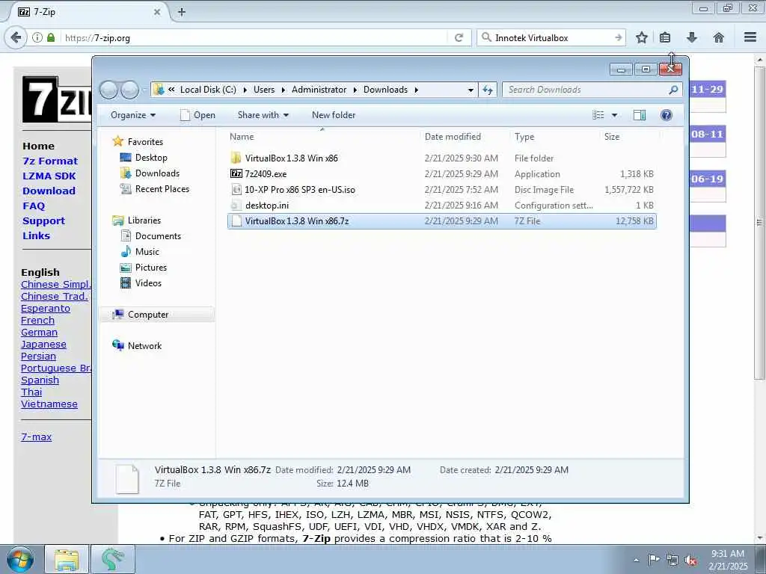Open the Firefox downloads arrow
Viewport: 766px width, 574px height.
point(692,37)
